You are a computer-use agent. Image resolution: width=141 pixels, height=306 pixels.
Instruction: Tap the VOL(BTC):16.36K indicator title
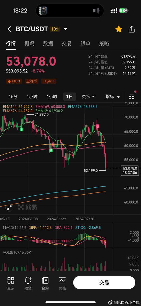[17, 252]
